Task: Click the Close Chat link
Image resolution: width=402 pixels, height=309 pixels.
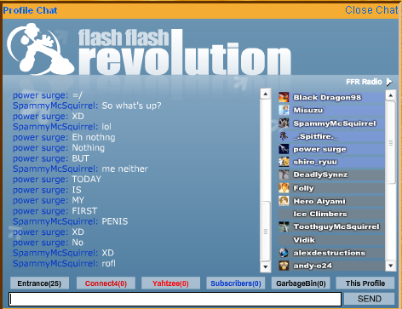Action: point(371,10)
